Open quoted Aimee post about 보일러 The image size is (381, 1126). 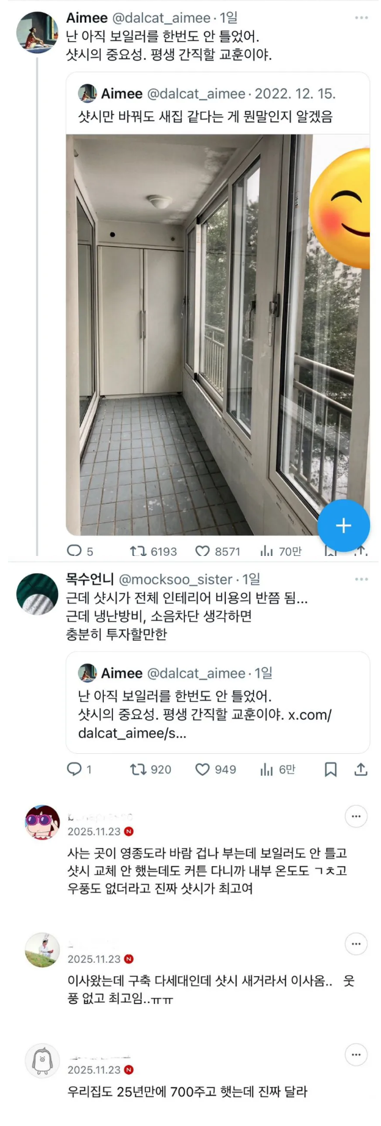pyautogui.click(x=217, y=703)
